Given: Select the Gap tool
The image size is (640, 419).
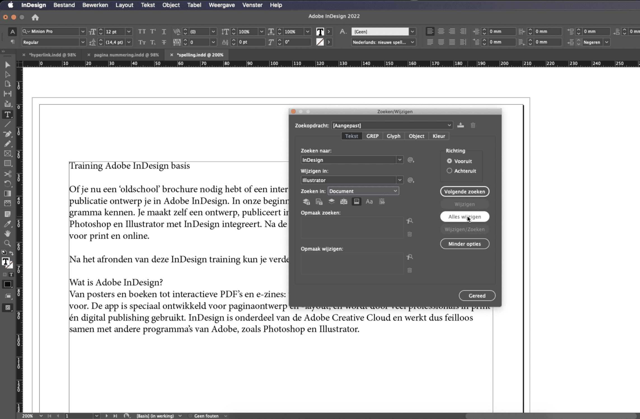Looking at the screenshot, I should coord(8,94).
